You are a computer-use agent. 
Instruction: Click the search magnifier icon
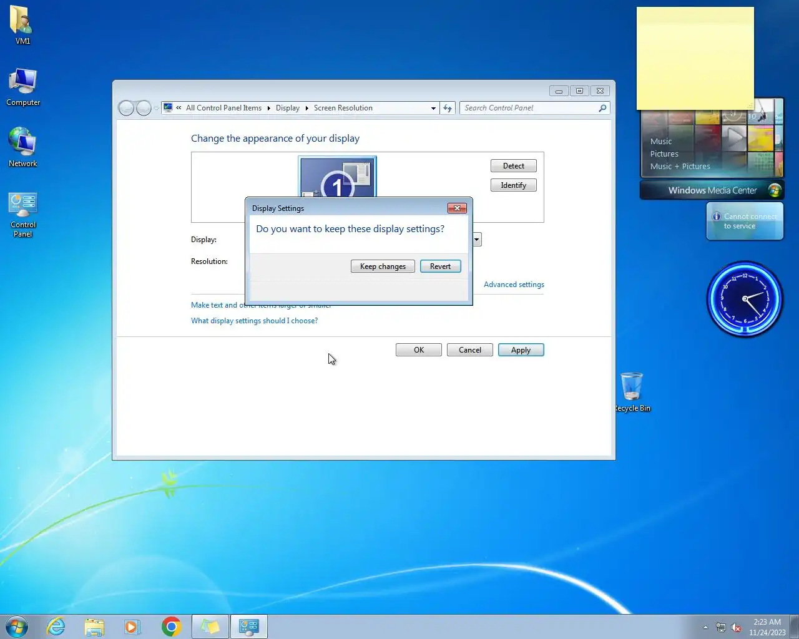click(602, 108)
